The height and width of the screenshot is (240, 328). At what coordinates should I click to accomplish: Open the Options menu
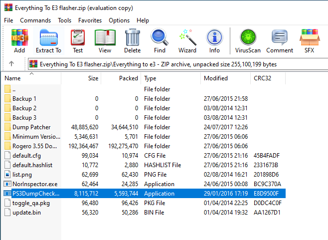click(119, 20)
